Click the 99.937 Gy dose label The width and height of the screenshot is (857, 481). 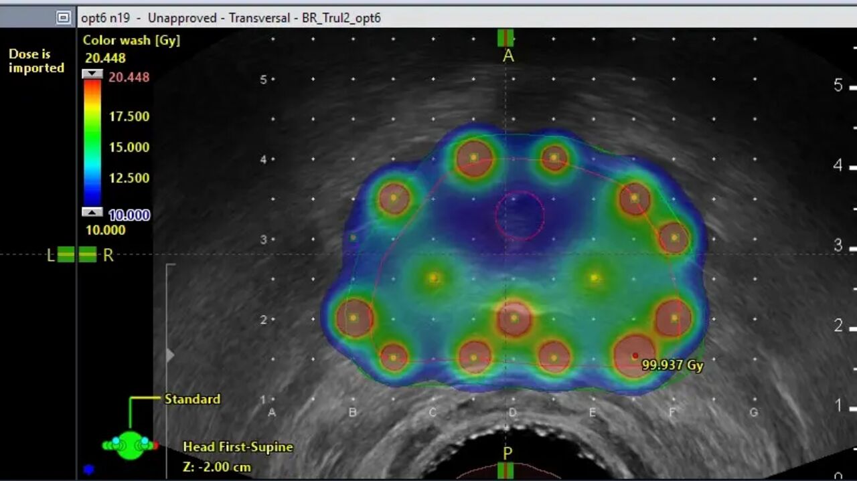pos(672,365)
